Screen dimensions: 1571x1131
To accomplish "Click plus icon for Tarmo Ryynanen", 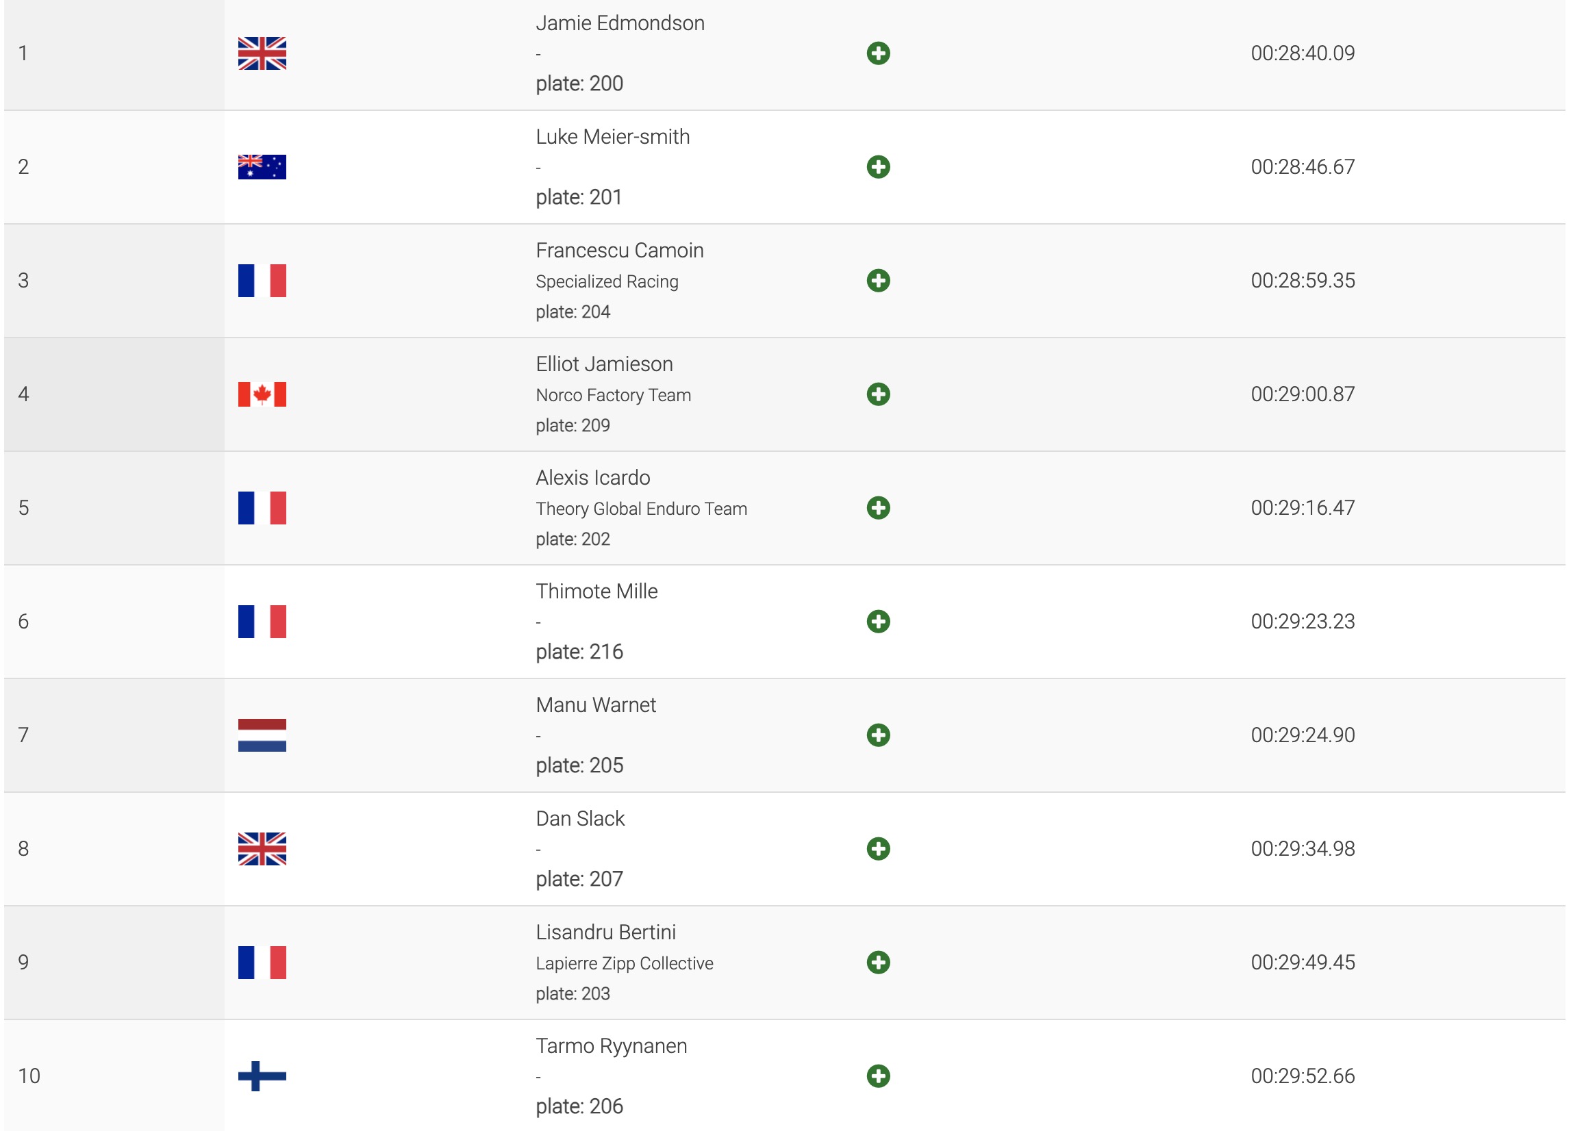I will 878,1076.
